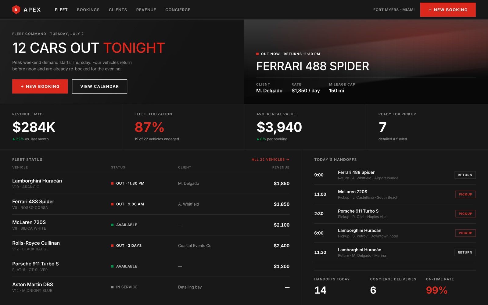Click the 6 concierge deliveries figure
Image resolution: width=488 pixels, height=305 pixels.
tap(373, 290)
